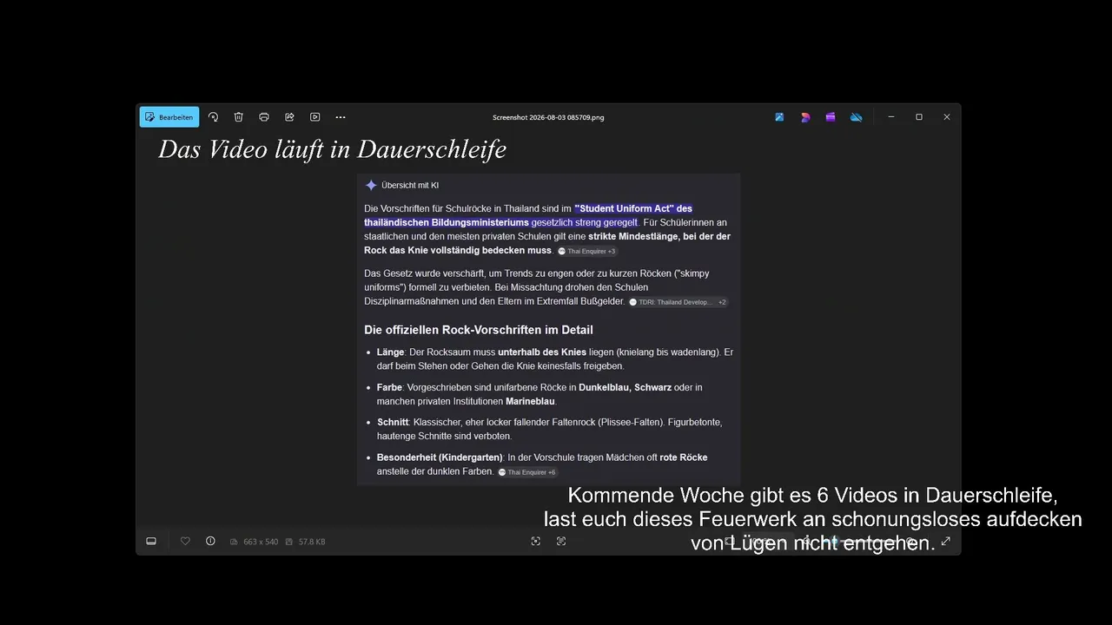This screenshot has width=1112, height=625.
Task: Click the 57.8 KB file size label
Action: (312, 542)
